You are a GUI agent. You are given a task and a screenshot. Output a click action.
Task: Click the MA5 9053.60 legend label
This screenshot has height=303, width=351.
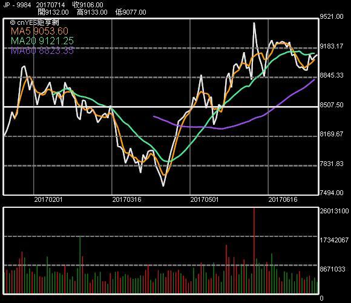(x=39, y=31)
